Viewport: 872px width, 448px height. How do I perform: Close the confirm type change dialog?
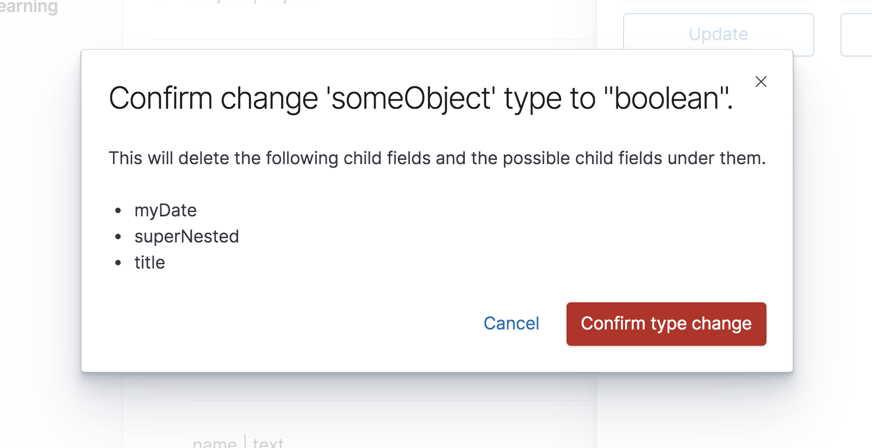point(761,82)
